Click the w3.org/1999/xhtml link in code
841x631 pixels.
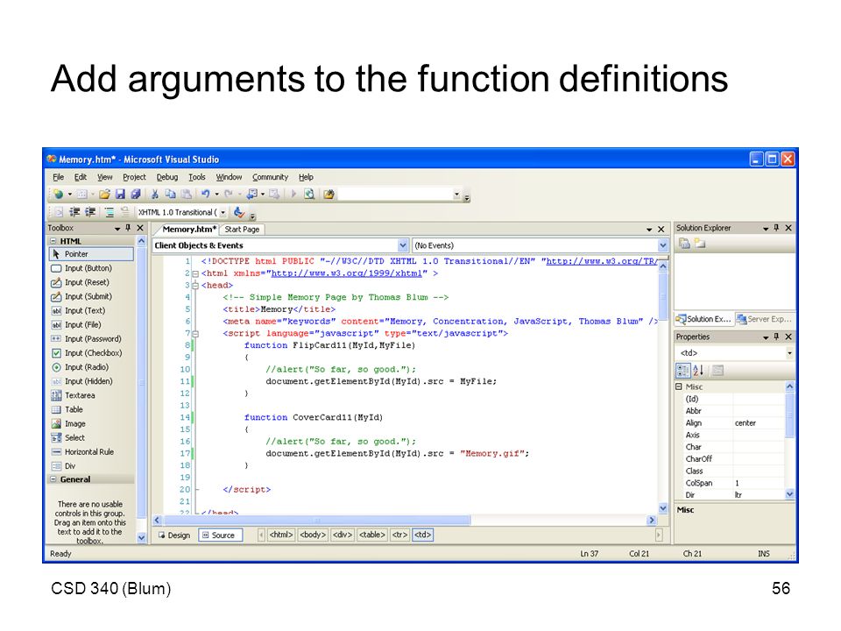[x=347, y=273]
